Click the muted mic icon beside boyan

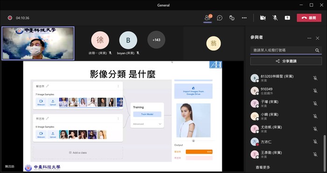138,53
